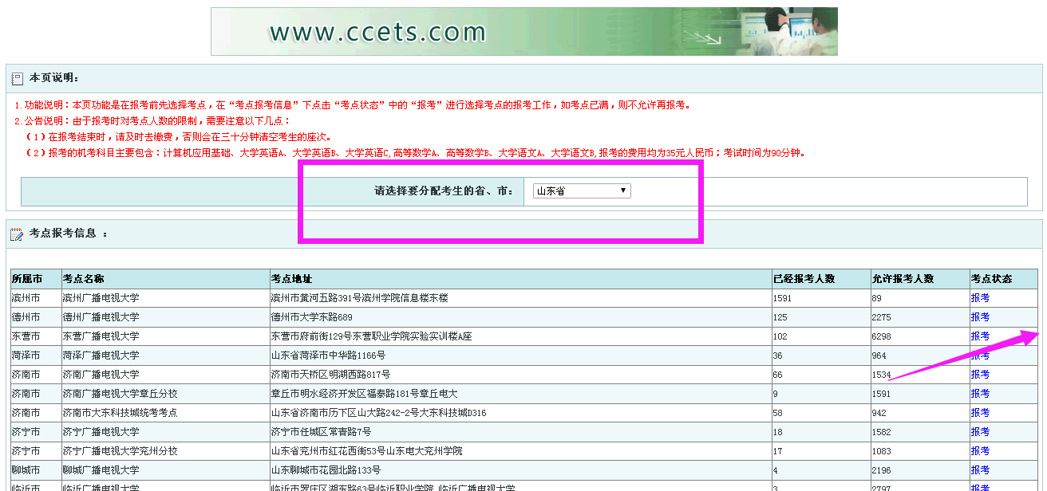The height and width of the screenshot is (491, 1047).
Task: Click 报考 for 济南市大东科技城统考考点
Action: coord(980,413)
